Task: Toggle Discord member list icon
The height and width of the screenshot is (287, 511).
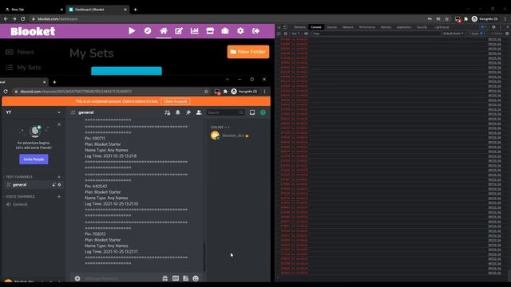Action: (x=199, y=112)
